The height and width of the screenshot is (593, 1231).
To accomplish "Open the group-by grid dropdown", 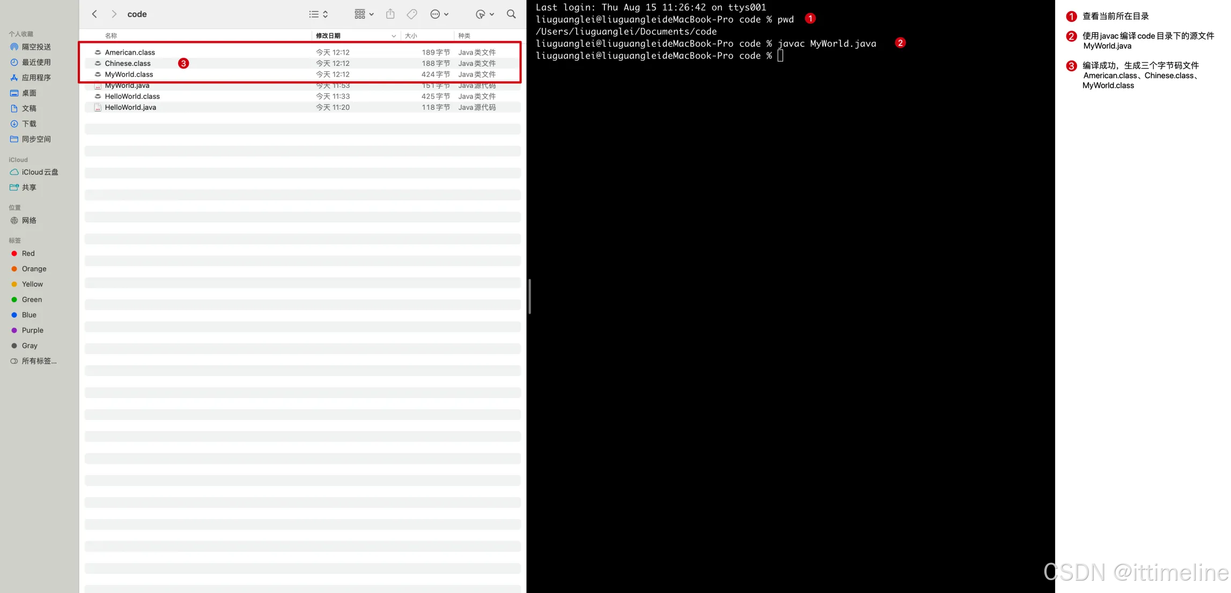I will 364,14.
